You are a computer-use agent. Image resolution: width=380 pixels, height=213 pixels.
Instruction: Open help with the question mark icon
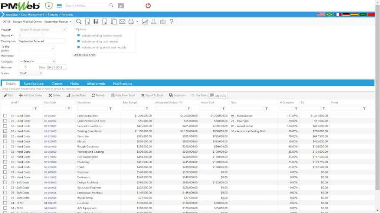click(171, 22)
